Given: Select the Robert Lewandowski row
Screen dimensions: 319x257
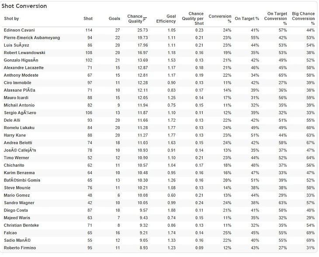Looking at the screenshot, I should point(159,53).
